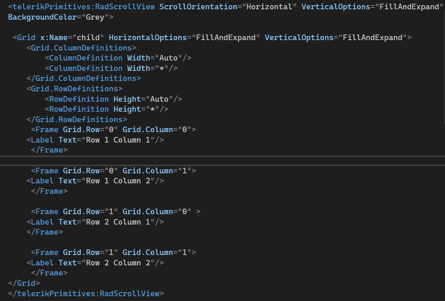Click the opening Grid.RowDefinitions tag
Viewport: 445px width, 301px height.
pos(74,89)
